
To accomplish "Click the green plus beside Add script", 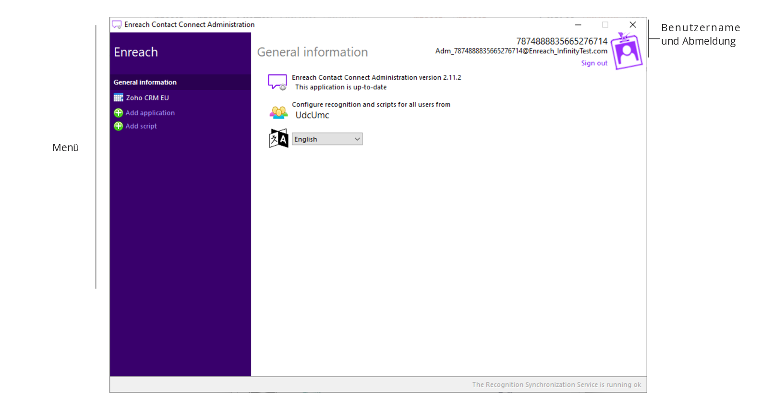I will click(x=118, y=126).
